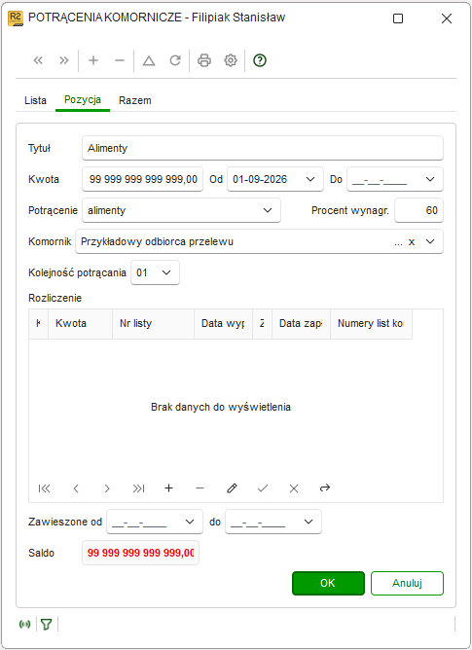The width and height of the screenshot is (472, 650).
Task: Select the Pozycja tab
Action: pos(83,100)
